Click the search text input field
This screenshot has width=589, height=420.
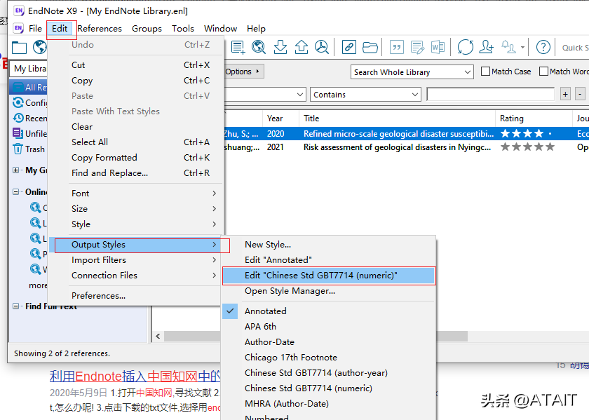[491, 94]
